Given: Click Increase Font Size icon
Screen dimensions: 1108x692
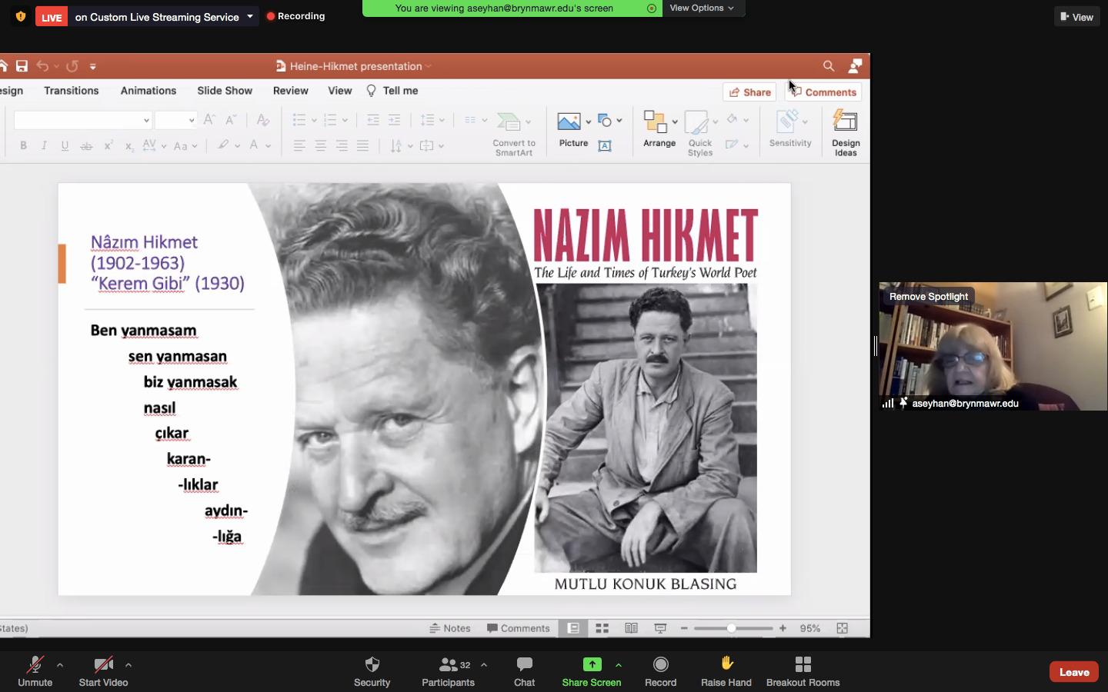Looking at the screenshot, I should [x=209, y=119].
